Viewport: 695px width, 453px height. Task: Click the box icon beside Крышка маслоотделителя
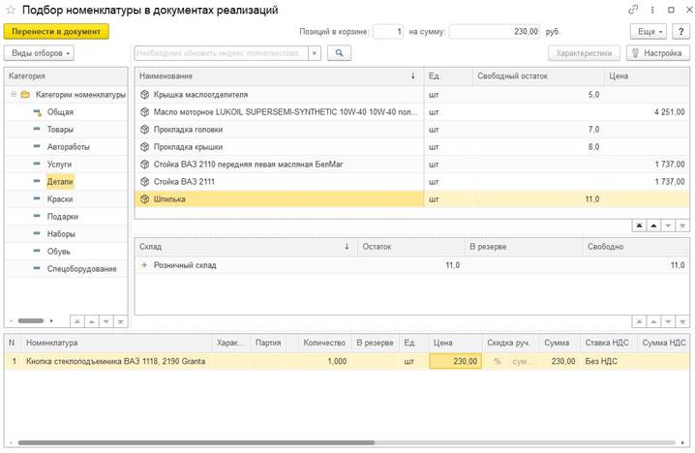pyautogui.click(x=144, y=95)
